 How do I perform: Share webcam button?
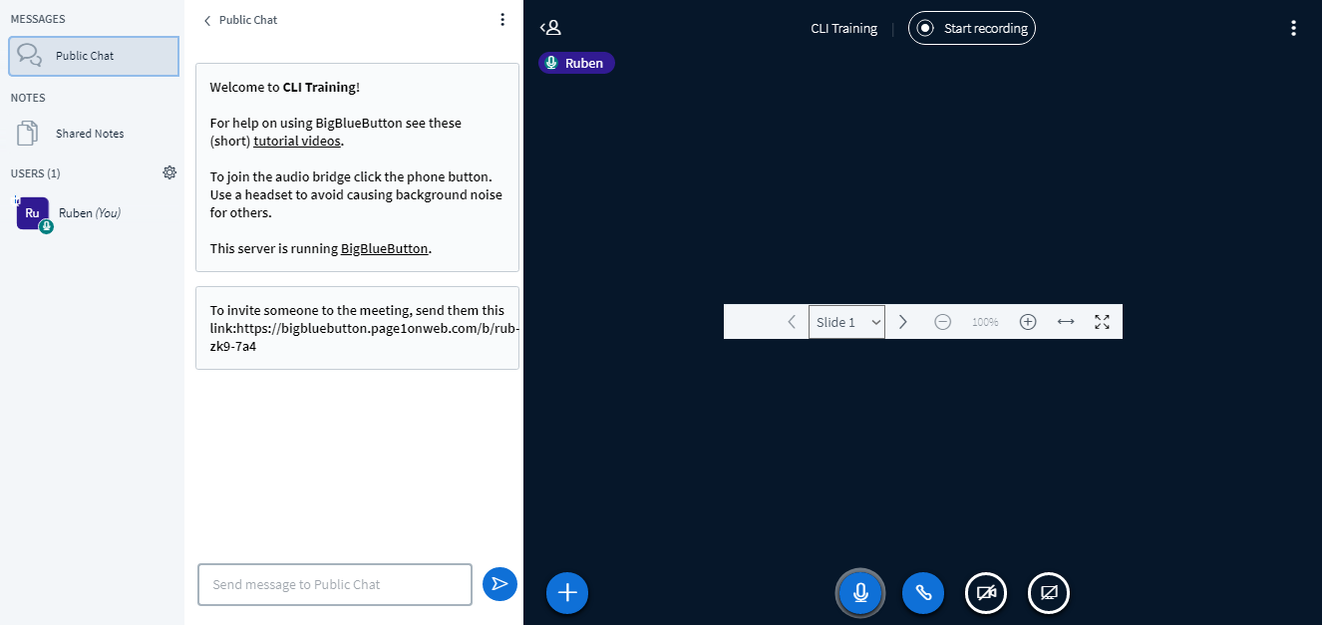click(x=986, y=592)
